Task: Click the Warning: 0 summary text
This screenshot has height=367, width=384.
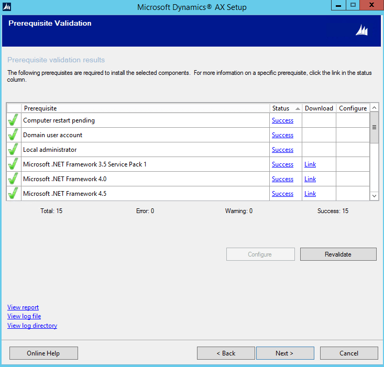Action: pyautogui.click(x=239, y=211)
